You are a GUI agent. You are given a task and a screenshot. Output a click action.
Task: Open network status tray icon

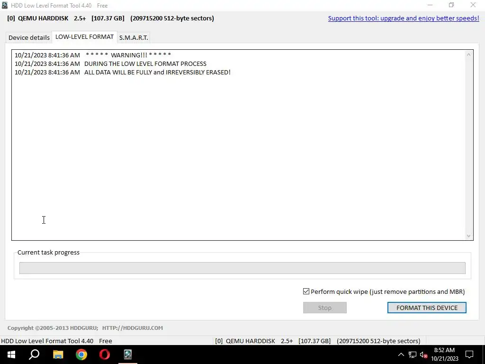413,355
